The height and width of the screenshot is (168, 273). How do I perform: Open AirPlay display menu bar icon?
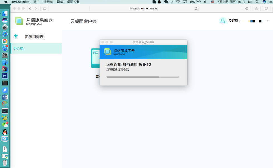pos(185,2)
